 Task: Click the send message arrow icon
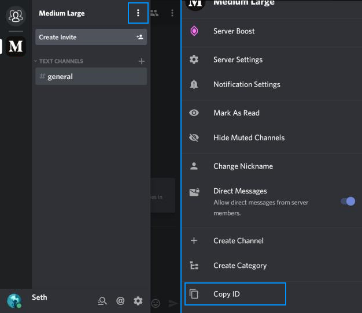[173, 303]
